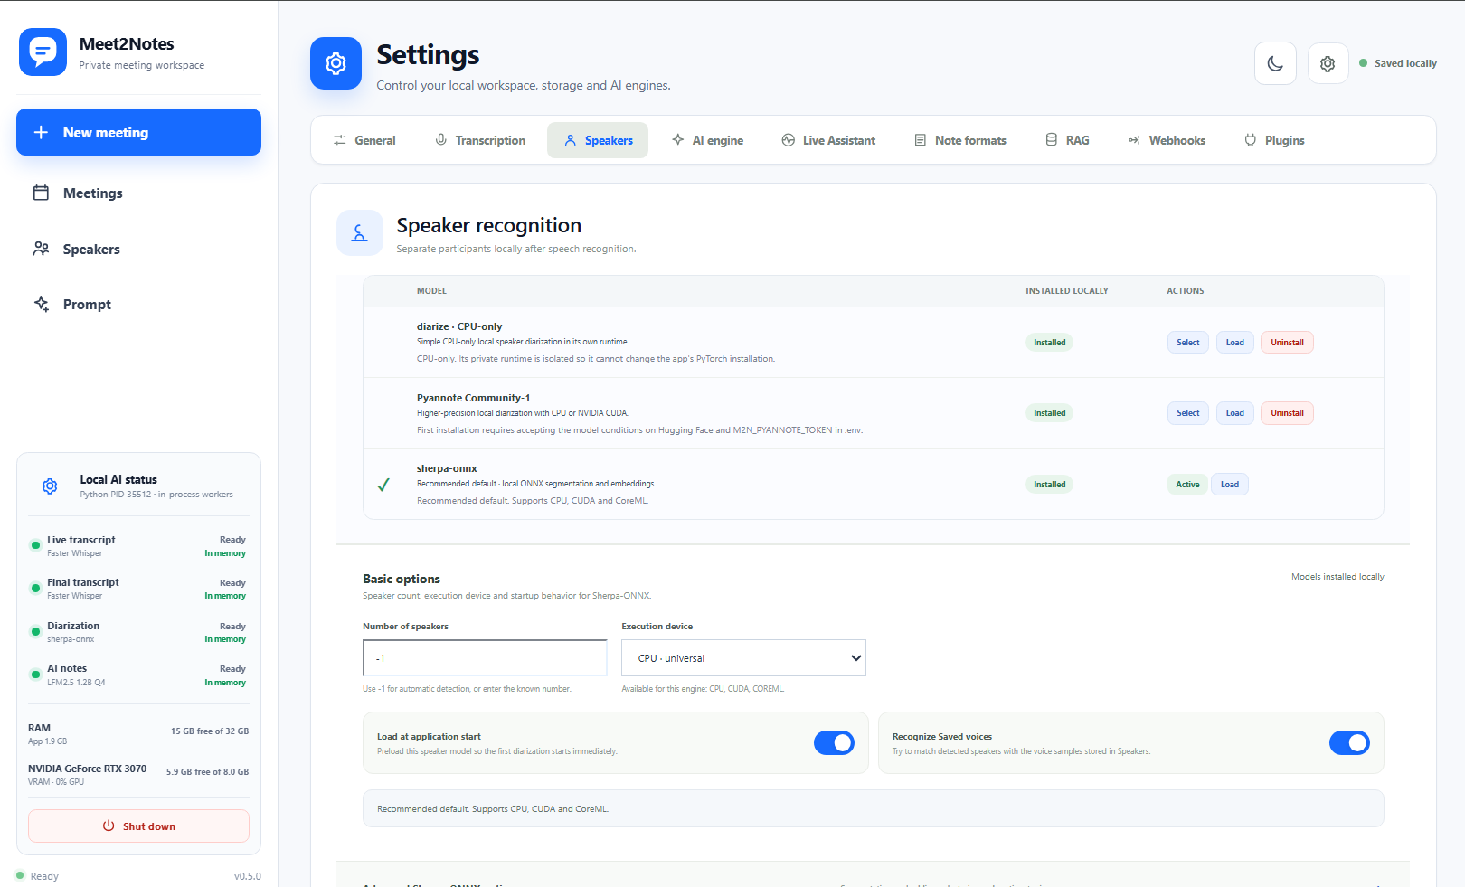Uninstall the Pyannote Community-1 model
This screenshot has height=887, width=1465.
pyautogui.click(x=1287, y=413)
